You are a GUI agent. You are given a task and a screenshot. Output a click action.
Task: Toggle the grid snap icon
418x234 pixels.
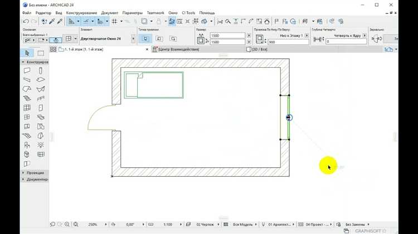[114, 21]
